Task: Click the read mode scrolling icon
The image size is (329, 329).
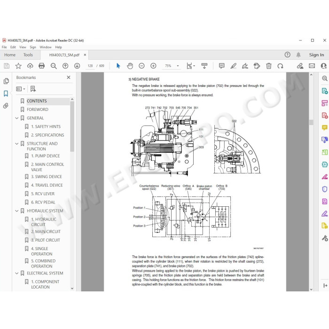Action: (x=204, y=66)
